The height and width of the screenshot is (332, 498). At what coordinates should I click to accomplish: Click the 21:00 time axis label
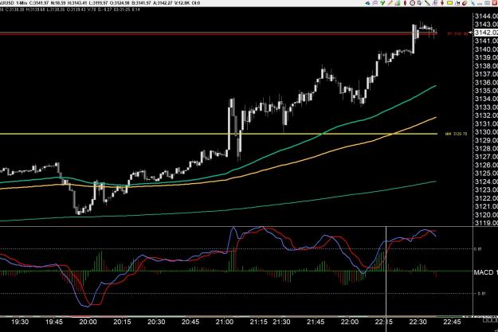224,322
